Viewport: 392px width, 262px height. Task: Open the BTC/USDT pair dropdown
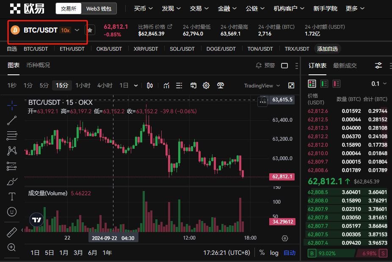[47, 30]
